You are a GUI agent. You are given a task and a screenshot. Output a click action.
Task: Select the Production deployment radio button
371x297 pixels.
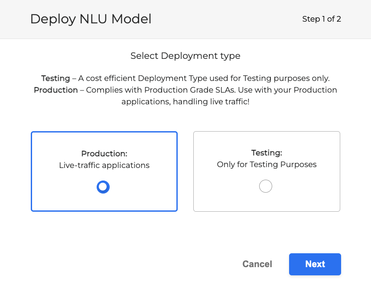tap(103, 187)
